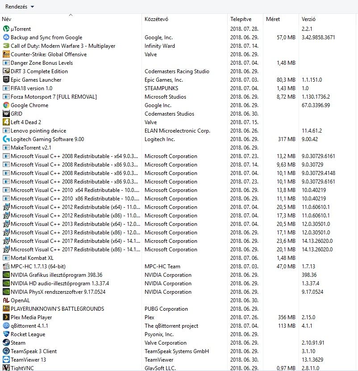Click the 356 MB size of Plex
Screen dimensions: 358x371
pyautogui.click(x=287, y=317)
